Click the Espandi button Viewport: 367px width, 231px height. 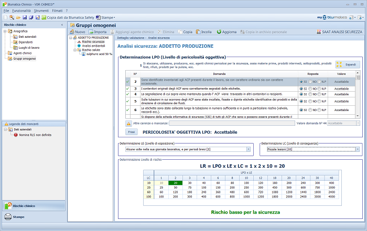pos(348,65)
